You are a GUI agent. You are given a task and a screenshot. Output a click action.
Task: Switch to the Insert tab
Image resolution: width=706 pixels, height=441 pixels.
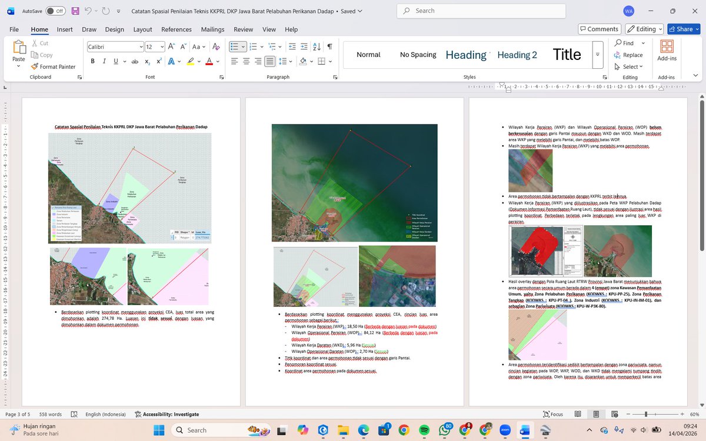click(x=65, y=29)
